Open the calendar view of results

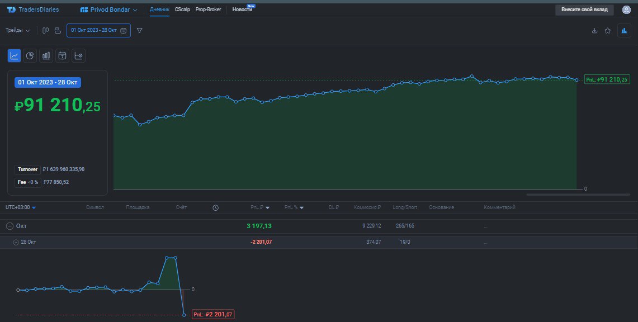point(62,55)
